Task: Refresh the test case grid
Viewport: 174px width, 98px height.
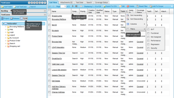Action: [x=81, y=6]
